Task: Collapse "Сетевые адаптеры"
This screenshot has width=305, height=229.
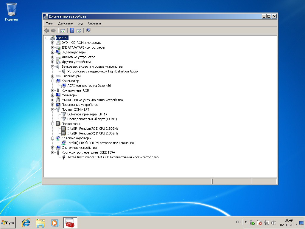Action: coord(52,138)
